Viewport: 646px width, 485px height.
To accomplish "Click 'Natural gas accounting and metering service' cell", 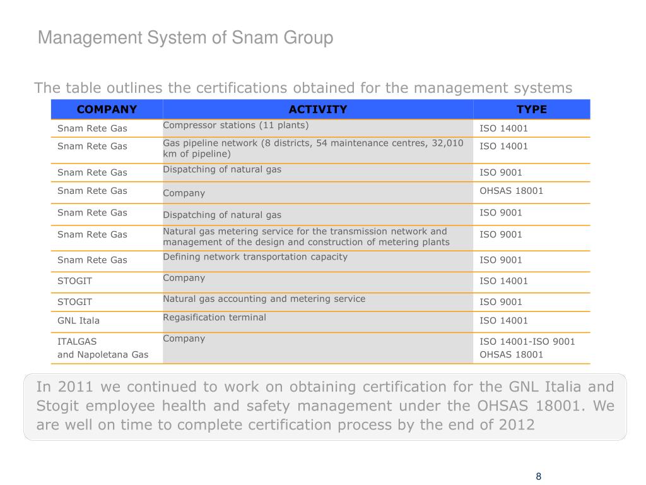I will [x=264, y=299].
